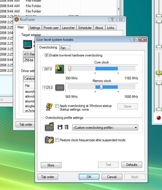
Task: Click the restore clock frequencies broom icon
Action: click(x=49, y=140)
